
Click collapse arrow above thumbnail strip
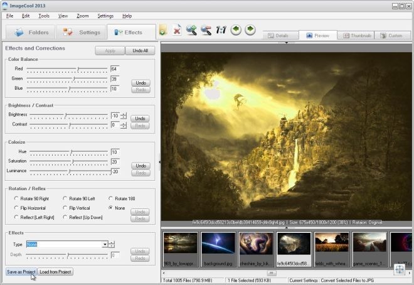point(286,227)
